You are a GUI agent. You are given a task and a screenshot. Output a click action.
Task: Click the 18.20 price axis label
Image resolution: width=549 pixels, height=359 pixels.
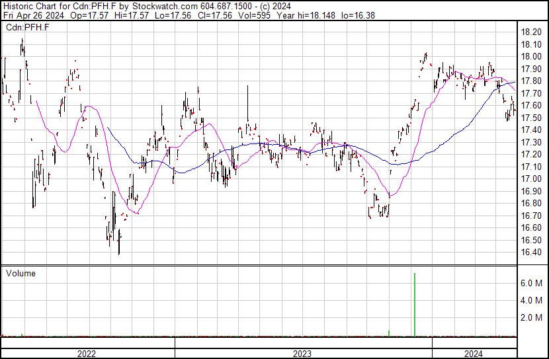[532, 32]
